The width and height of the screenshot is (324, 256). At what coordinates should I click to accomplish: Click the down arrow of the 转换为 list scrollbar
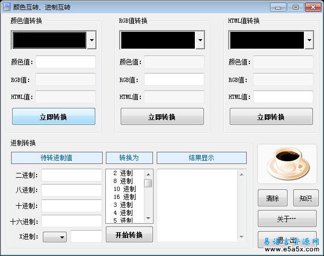click(x=148, y=218)
